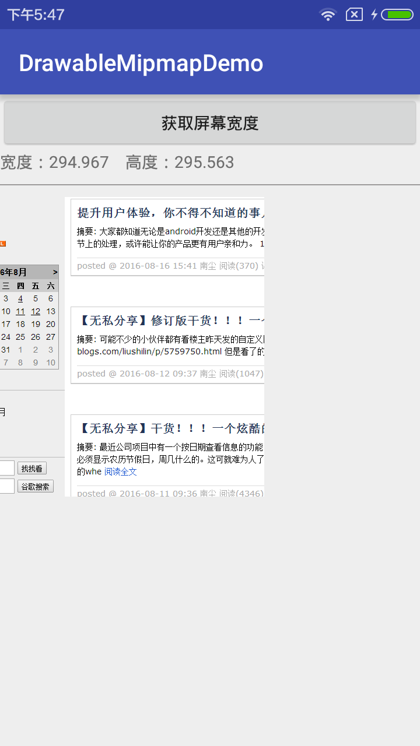Click posted @ 2016-08-11 09:36 line
Viewport: 420px width, 746px height.
170,493
